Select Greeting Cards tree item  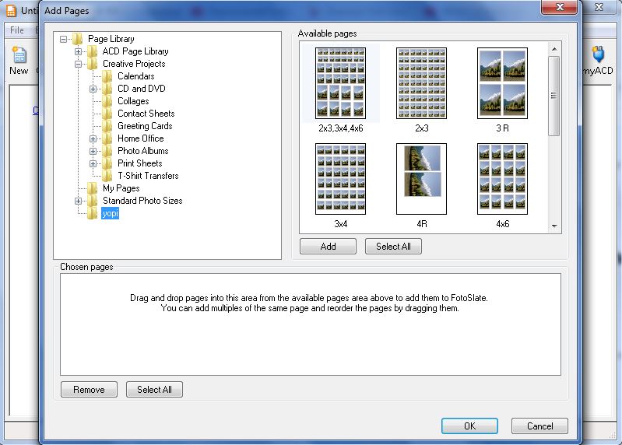[145, 126]
